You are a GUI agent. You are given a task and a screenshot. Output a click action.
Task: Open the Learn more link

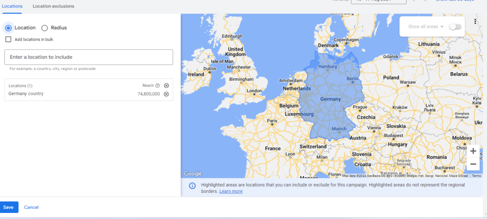[x=231, y=191]
